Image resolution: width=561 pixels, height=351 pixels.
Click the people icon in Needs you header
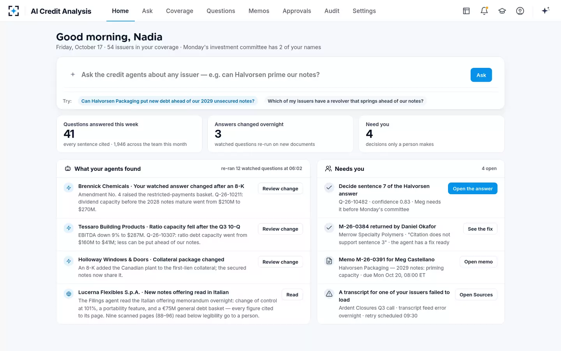pyautogui.click(x=328, y=168)
